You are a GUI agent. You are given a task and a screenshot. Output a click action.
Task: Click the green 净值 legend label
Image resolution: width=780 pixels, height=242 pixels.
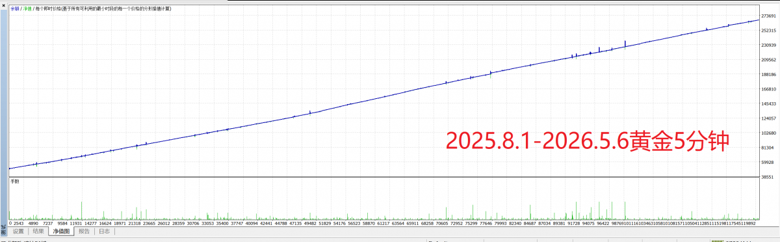click(27, 9)
